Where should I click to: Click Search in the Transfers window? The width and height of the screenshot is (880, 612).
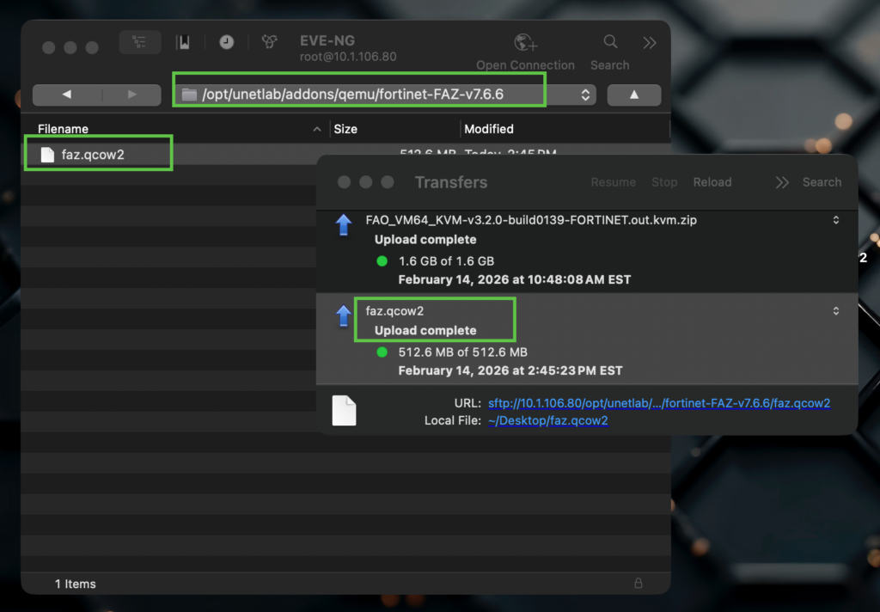point(821,181)
